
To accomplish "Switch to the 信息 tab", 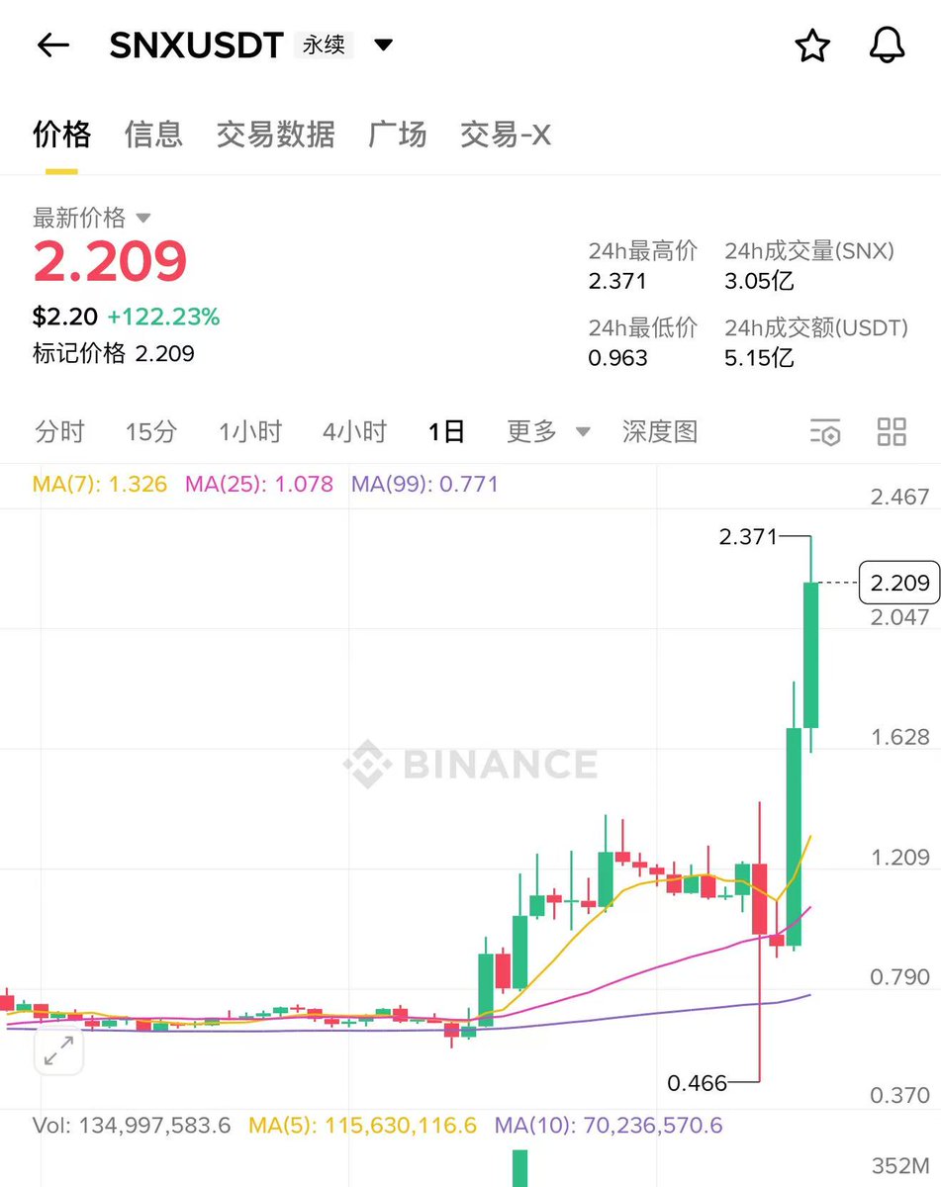I will (x=153, y=134).
